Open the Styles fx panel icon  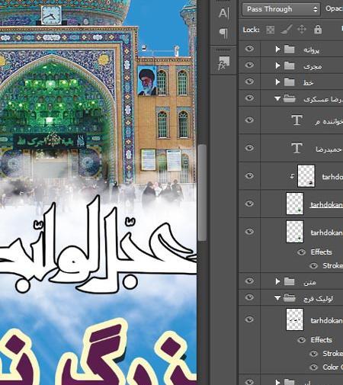pos(223,63)
